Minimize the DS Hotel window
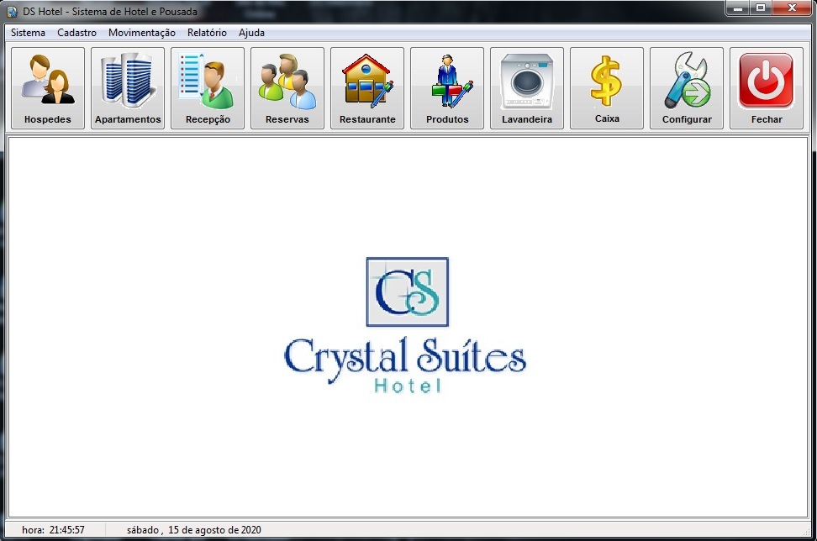Viewport: 817px width, 541px height. coord(738,8)
